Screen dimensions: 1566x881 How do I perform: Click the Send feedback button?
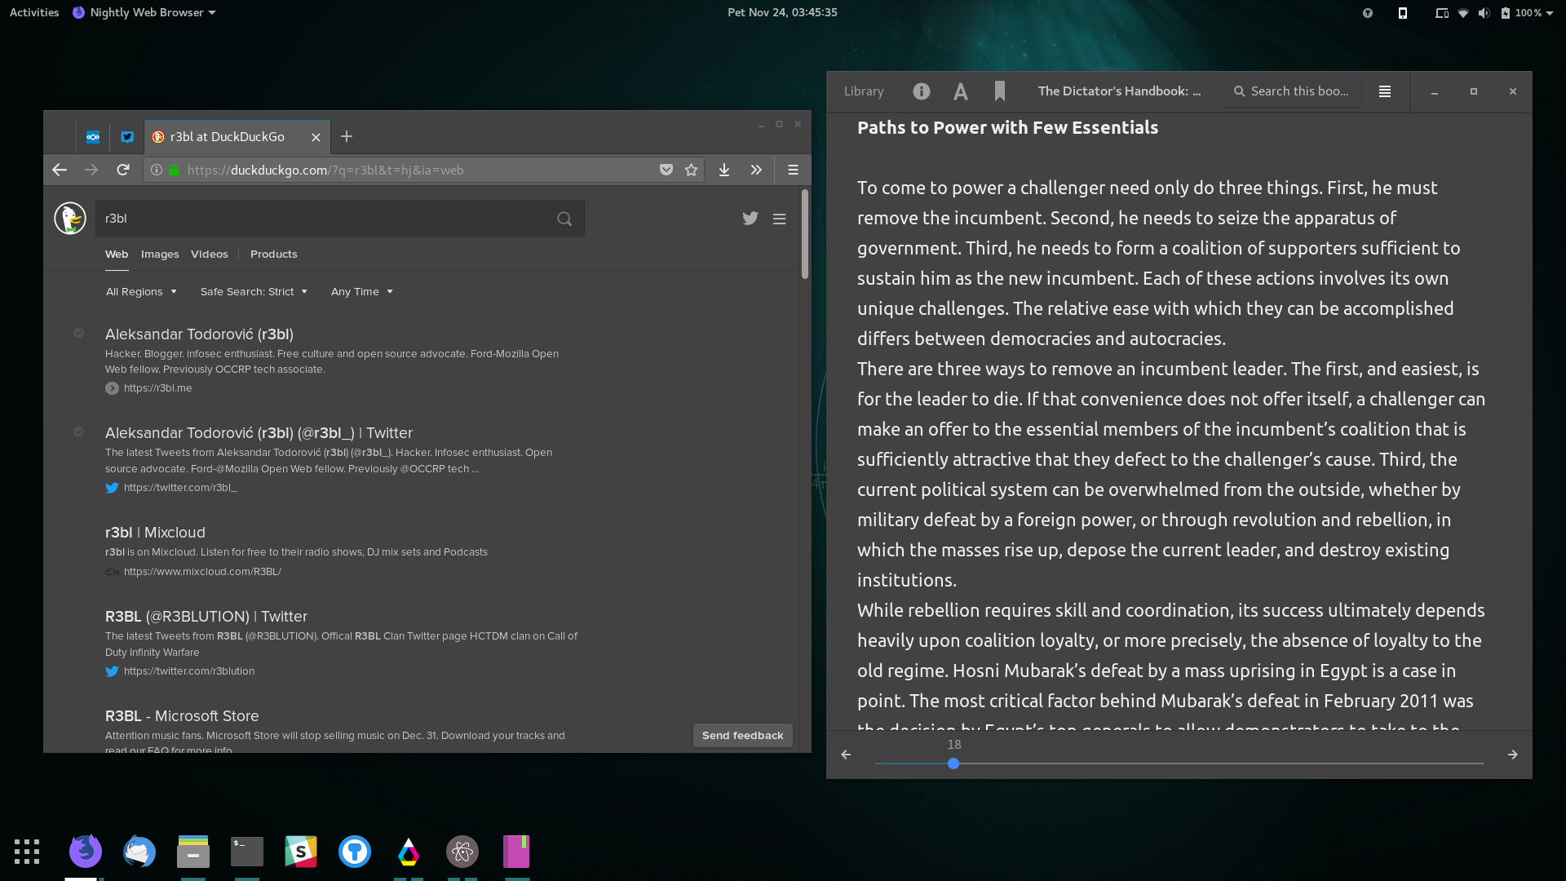(742, 735)
